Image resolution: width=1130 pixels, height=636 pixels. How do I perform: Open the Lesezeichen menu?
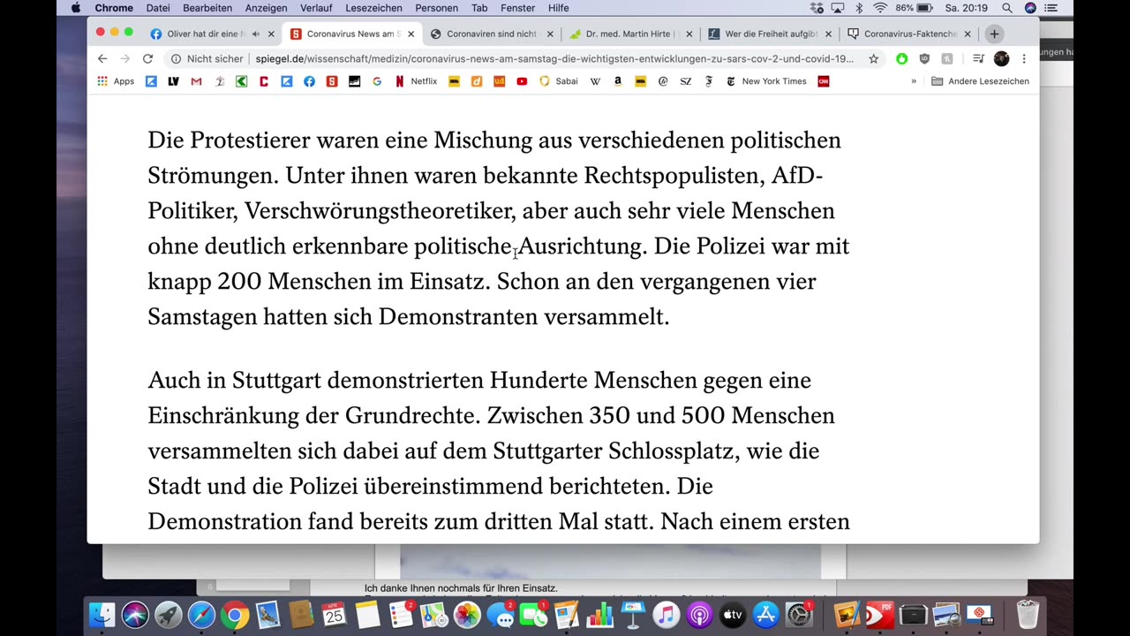pos(374,8)
